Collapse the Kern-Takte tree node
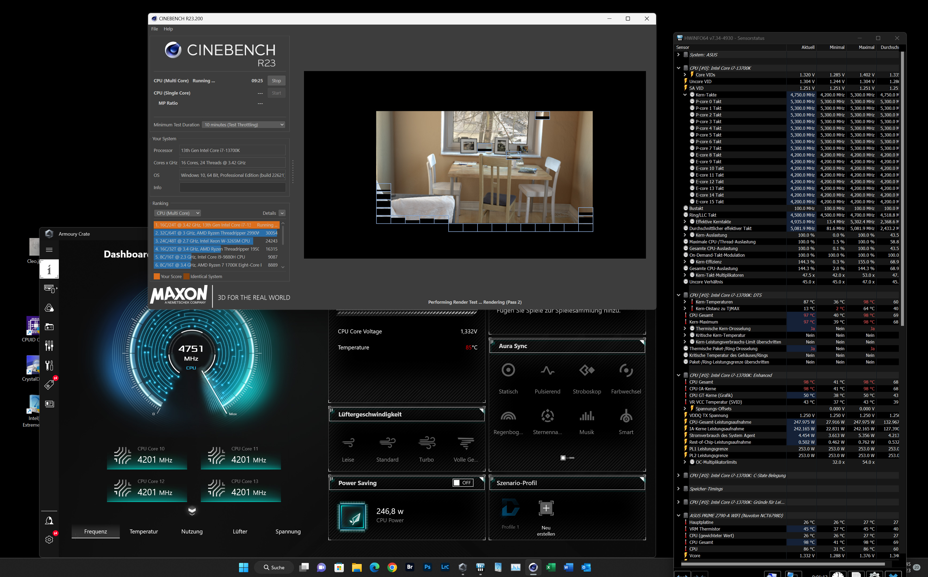The height and width of the screenshot is (577, 928). 685,95
